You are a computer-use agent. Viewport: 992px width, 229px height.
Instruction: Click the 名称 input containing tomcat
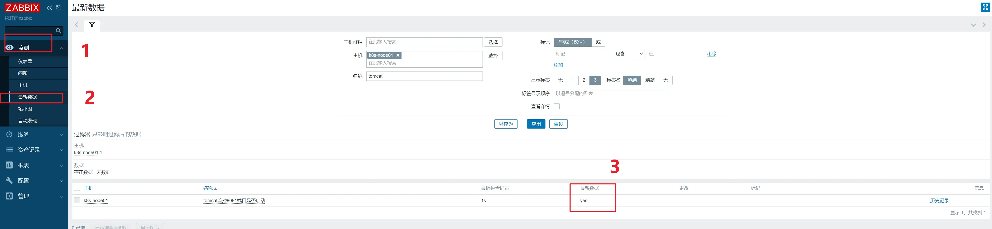[x=424, y=76]
